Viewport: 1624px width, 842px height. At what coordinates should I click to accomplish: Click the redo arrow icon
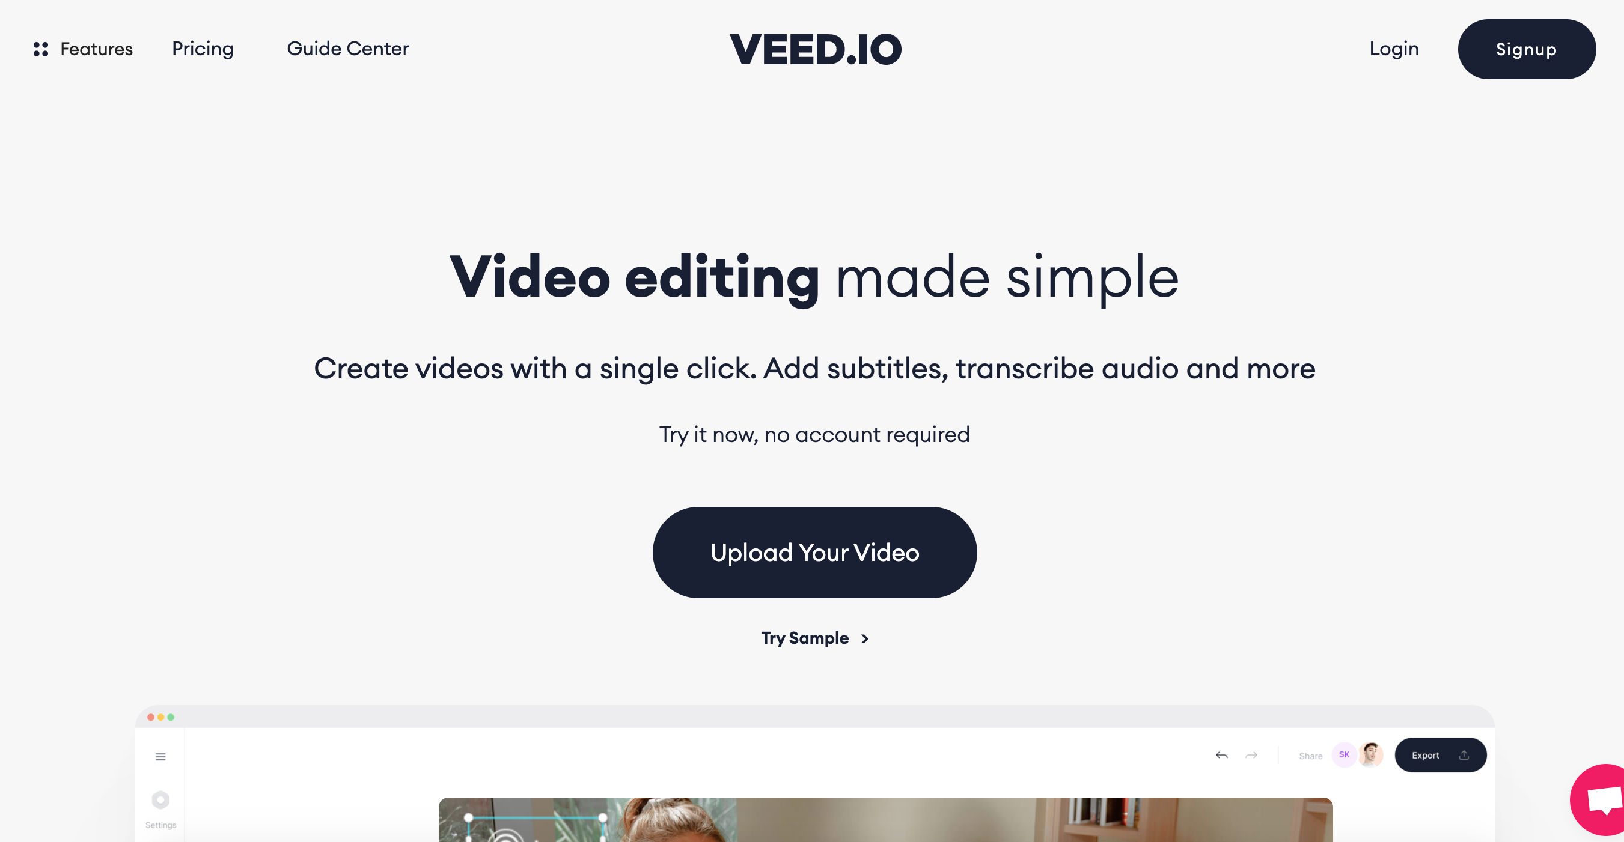click(x=1249, y=755)
